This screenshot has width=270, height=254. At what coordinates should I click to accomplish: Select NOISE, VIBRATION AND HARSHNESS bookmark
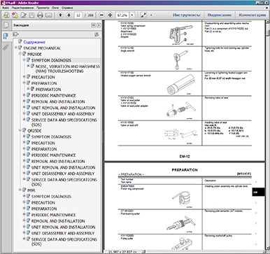click(68, 69)
